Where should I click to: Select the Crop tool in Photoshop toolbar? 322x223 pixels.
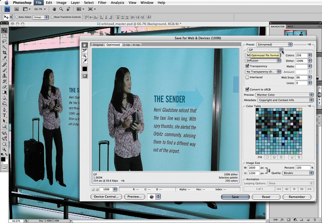pos(5,53)
